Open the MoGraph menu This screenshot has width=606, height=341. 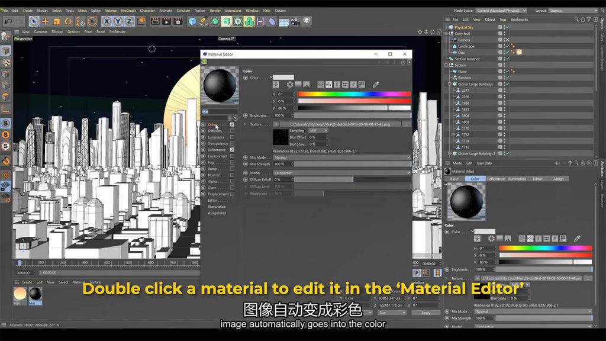click(128, 11)
